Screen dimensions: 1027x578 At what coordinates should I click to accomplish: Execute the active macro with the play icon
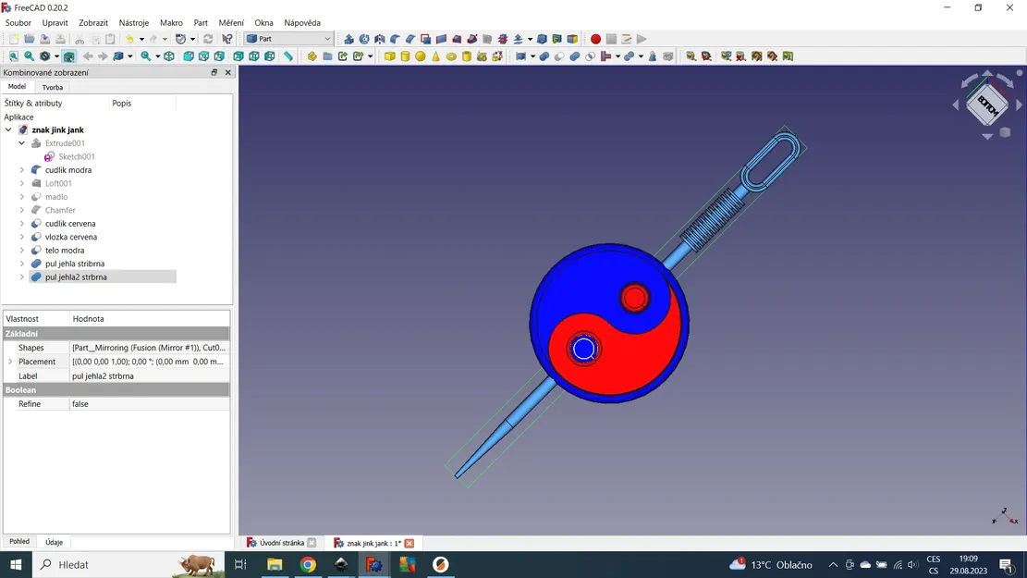(x=642, y=39)
